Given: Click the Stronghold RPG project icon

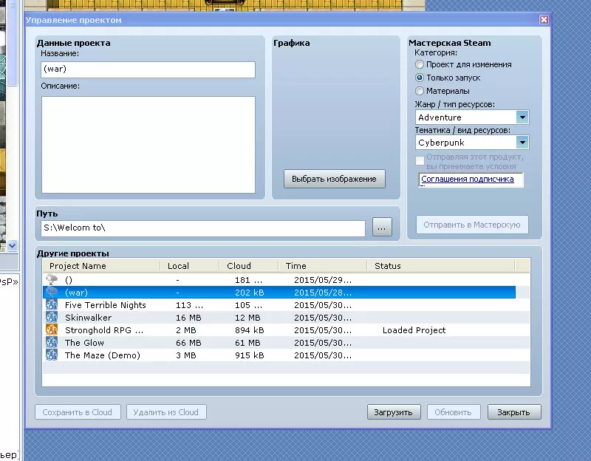Looking at the screenshot, I should (52, 330).
